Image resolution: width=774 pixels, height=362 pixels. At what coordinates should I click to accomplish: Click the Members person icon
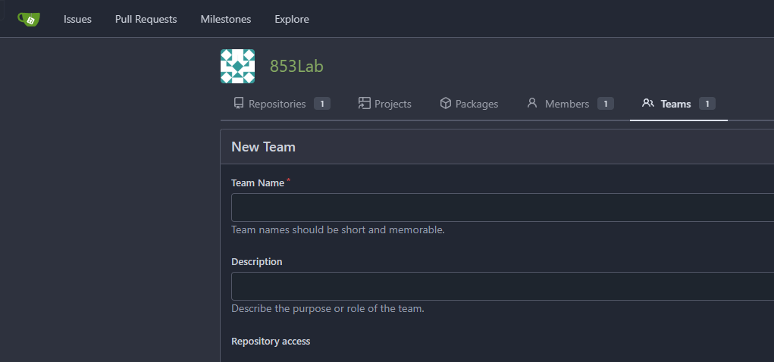point(532,103)
